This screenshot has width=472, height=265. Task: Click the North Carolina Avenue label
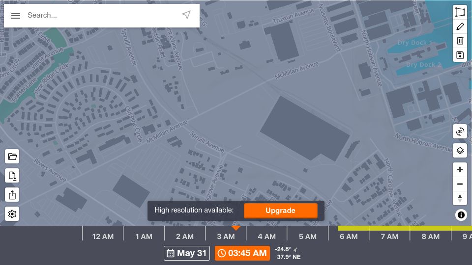393,187
